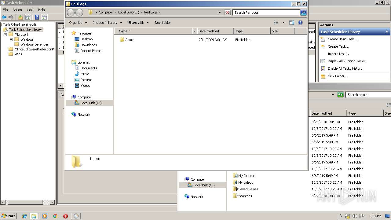Click the Search admin input field
This screenshot has height=220, width=391.
pos(368,95)
